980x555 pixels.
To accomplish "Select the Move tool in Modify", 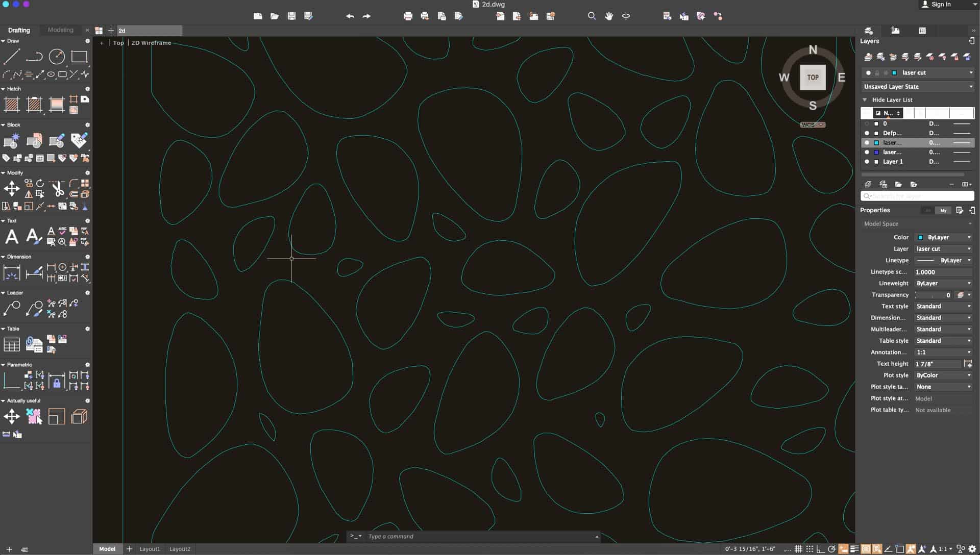I will pyautogui.click(x=12, y=189).
